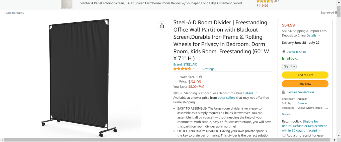Open the 16 ratings link
Screen dimensions: 341x142
pos(207,69)
